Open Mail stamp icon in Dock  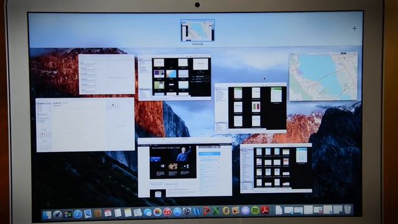click(x=88, y=214)
